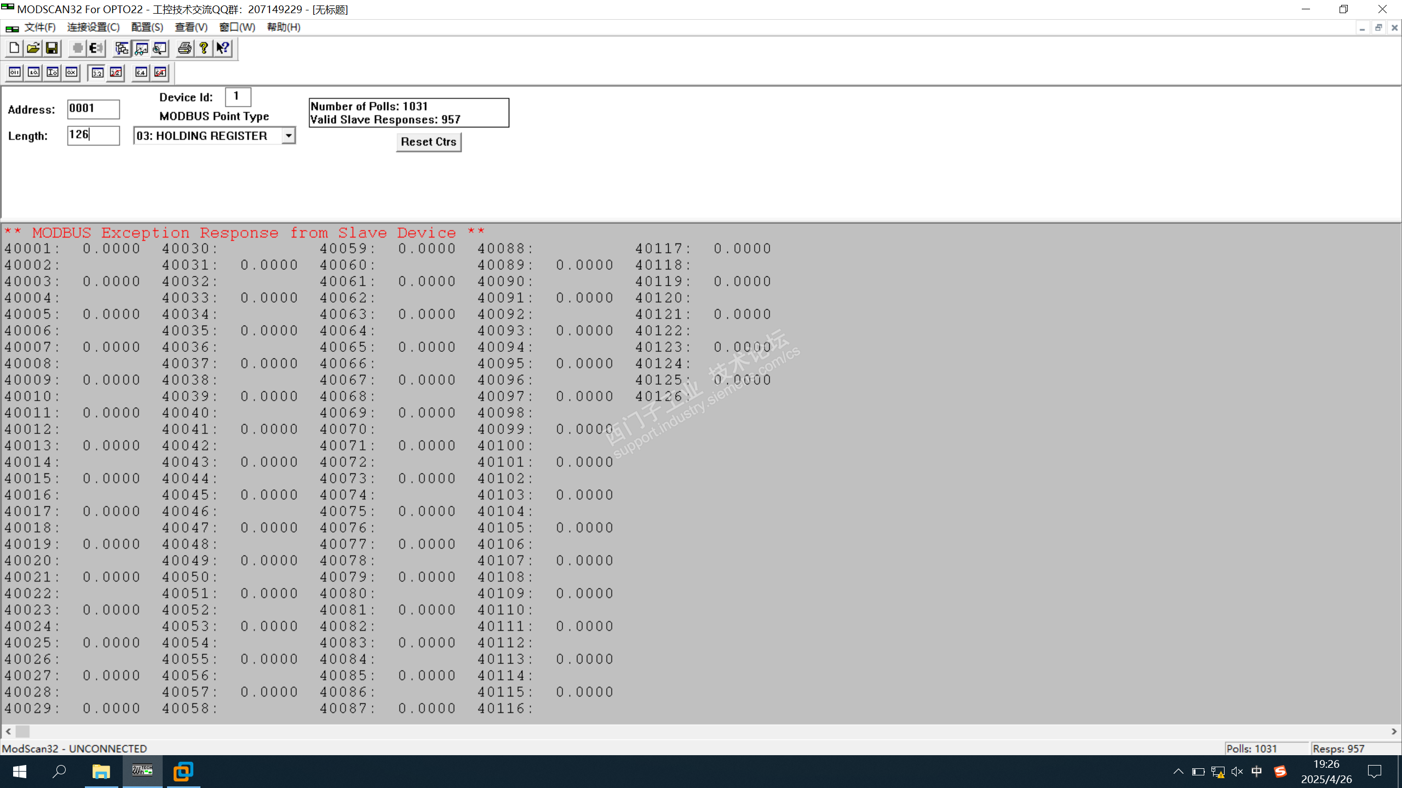Click the Disconnect plug icon

96,48
